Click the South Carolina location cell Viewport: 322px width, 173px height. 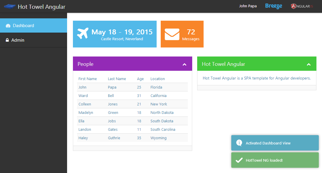point(163,129)
